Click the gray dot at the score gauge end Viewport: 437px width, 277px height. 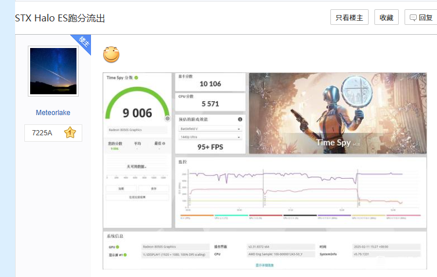(167, 119)
